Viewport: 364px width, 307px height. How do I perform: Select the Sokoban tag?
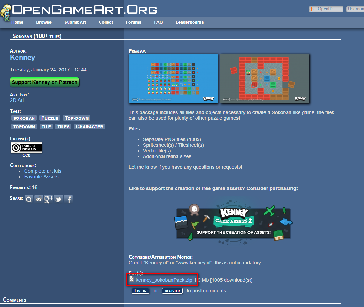pyautogui.click(x=24, y=118)
